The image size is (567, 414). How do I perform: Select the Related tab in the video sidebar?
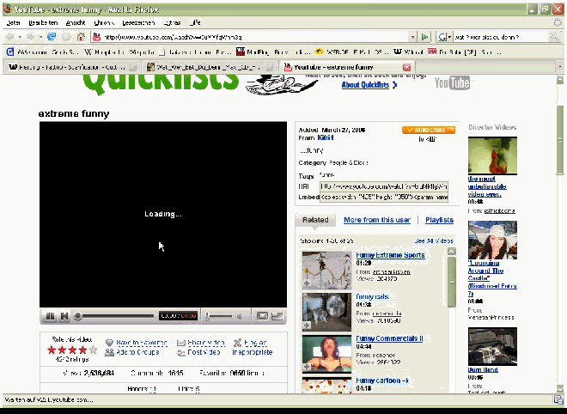click(x=315, y=220)
